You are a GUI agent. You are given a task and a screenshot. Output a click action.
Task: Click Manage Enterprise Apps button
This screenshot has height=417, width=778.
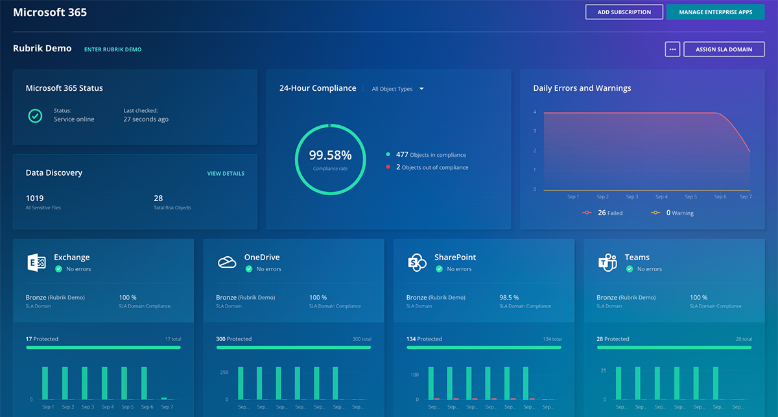(716, 12)
